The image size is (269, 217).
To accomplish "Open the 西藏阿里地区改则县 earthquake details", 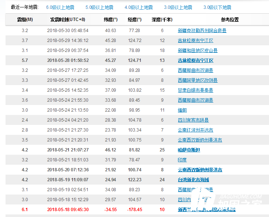I will point(198,80).
